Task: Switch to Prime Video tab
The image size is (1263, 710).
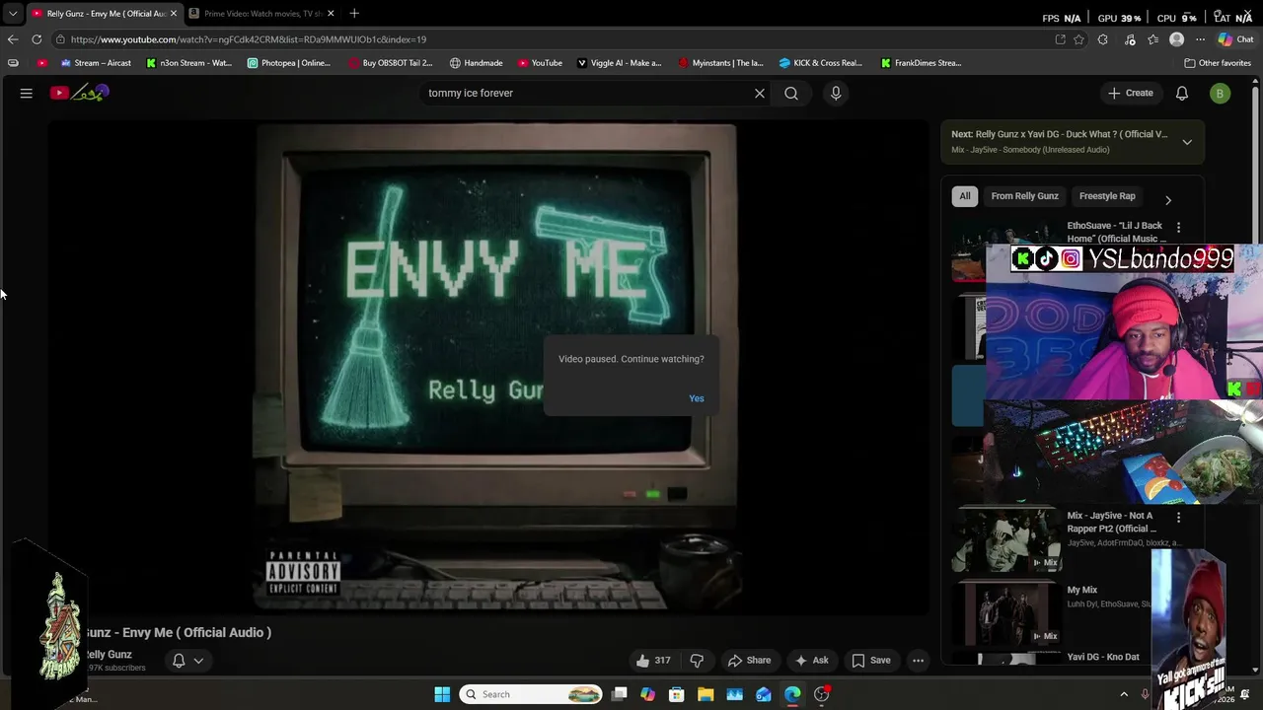Action: [261, 13]
